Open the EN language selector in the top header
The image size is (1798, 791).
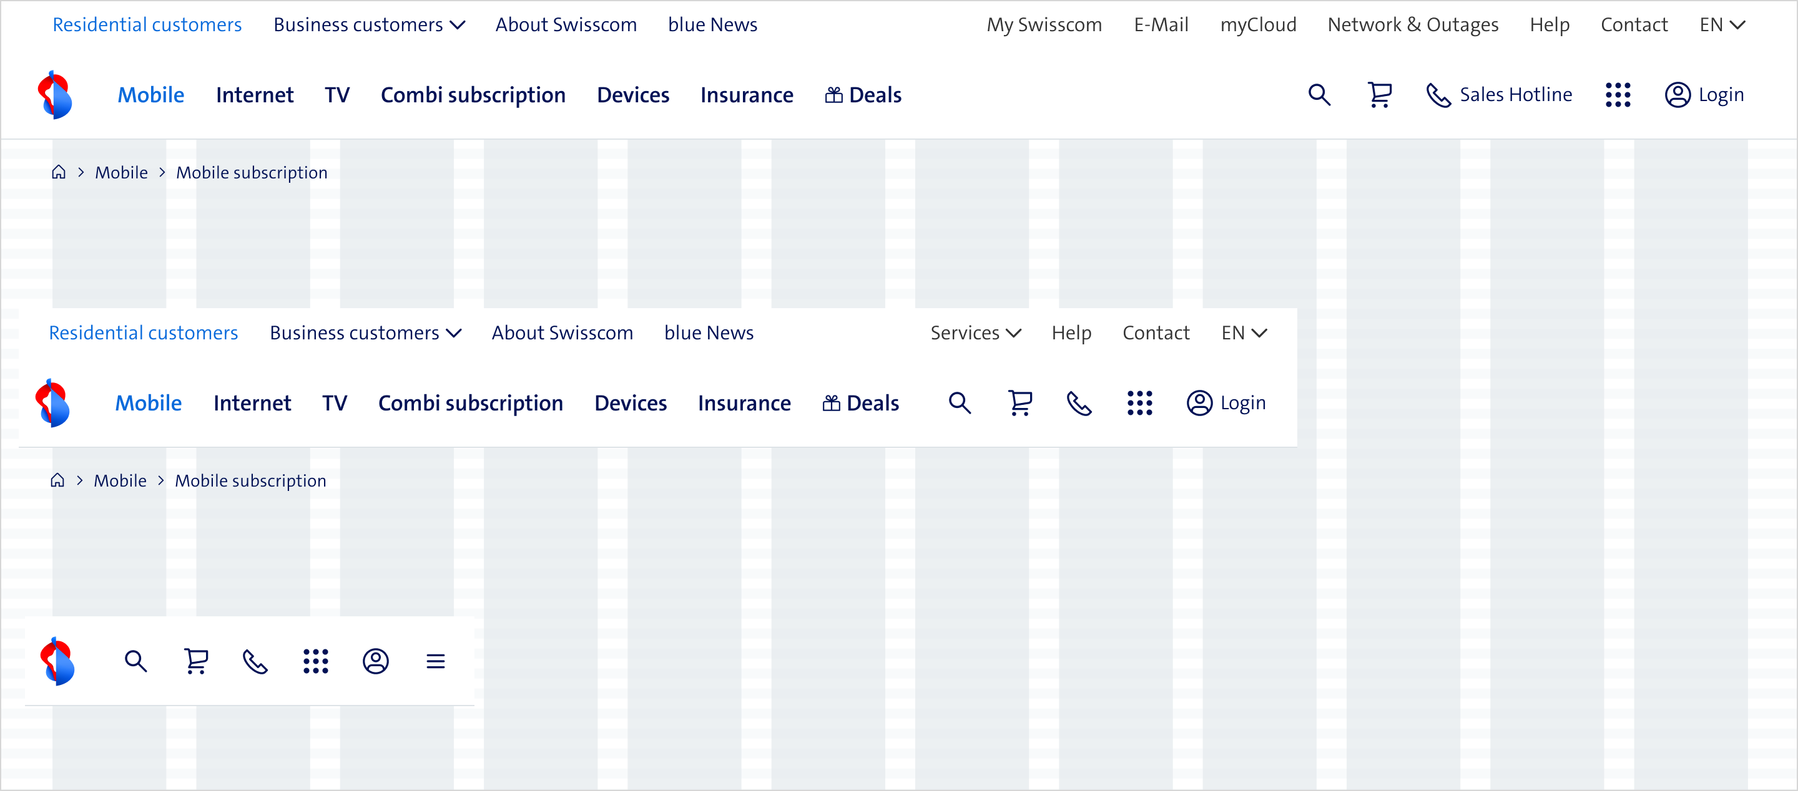(x=1722, y=24)
